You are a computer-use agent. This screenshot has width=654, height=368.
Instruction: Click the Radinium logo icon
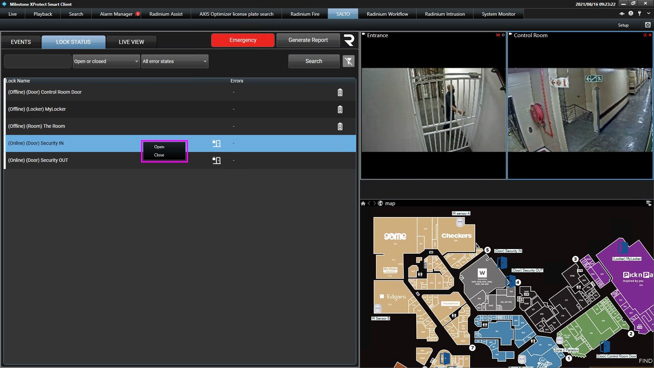pyautogui.click(x=349, y=40)
